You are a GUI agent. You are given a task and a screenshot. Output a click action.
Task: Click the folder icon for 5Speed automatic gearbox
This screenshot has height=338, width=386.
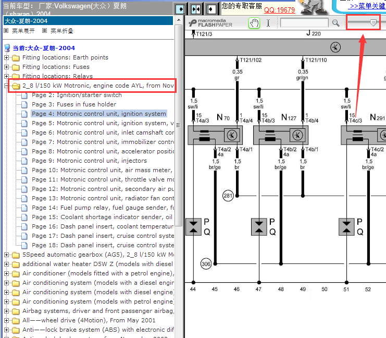point(16,255)
